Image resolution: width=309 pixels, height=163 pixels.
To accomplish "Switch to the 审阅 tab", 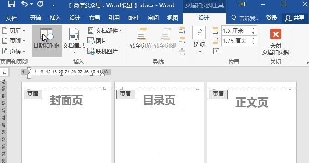I will point(153,18).
